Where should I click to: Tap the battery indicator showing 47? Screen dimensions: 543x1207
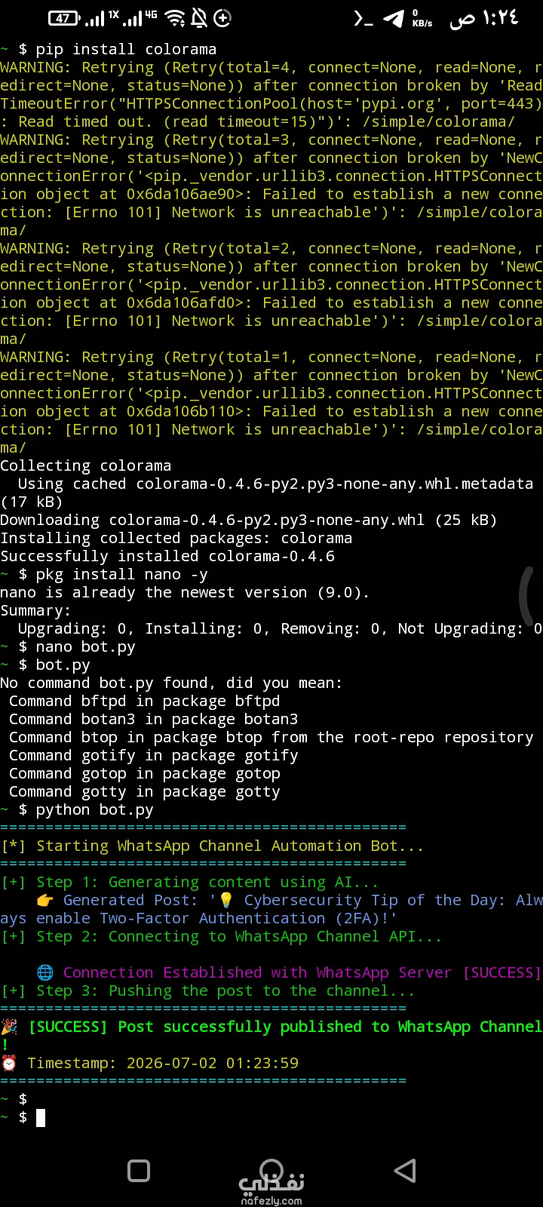pos(64,18)
